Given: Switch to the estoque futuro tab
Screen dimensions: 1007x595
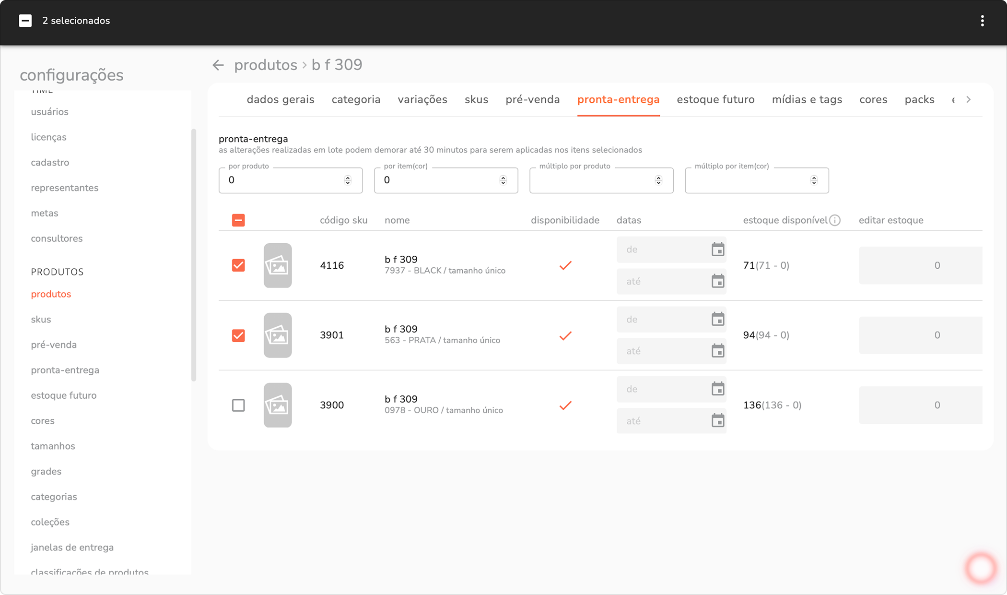Looking at the screenshot, I should pos(715,99).
